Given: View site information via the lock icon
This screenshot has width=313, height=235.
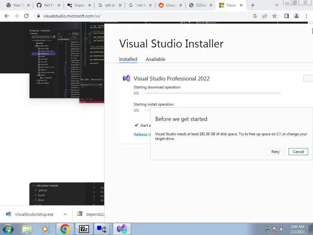Looking at the screenshot, I should (x=39, y=16).
